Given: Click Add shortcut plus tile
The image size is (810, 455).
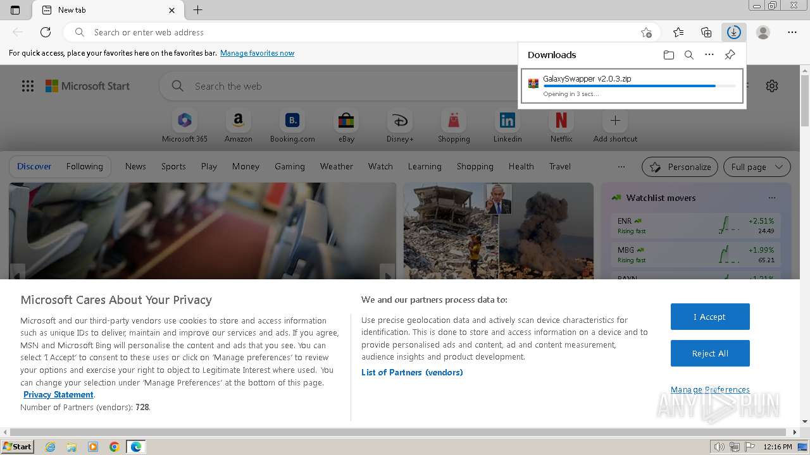Looking at the screenshot, I should click(615, 126).
